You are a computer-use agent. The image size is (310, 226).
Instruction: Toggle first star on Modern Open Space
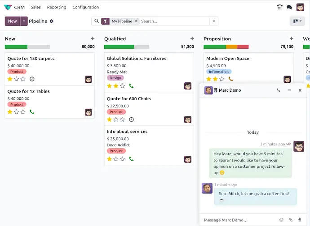click(209, 79)
